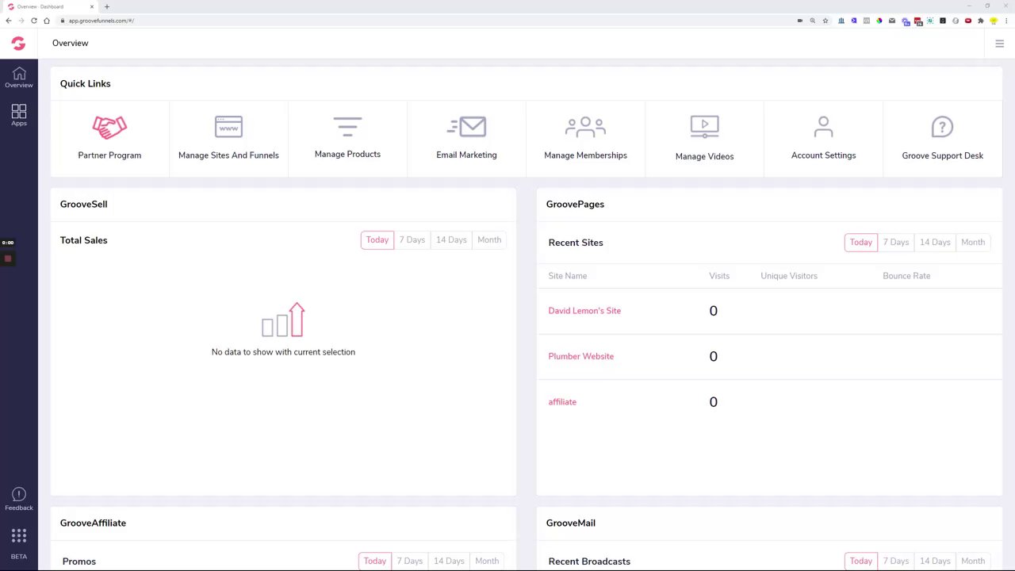Select 14 Days for Recent Broadcasts
The width and height of the screenshot is (1015, 571).
click(x=935, y=561)
